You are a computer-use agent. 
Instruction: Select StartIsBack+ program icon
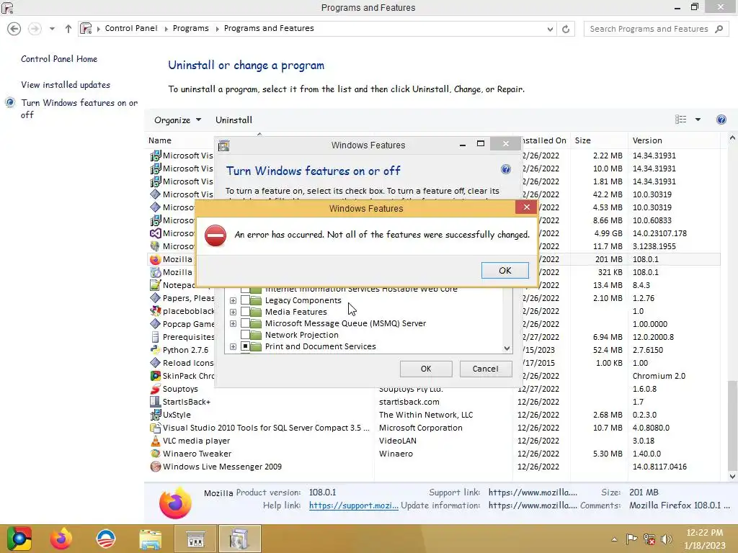click(x=156, y=402)
